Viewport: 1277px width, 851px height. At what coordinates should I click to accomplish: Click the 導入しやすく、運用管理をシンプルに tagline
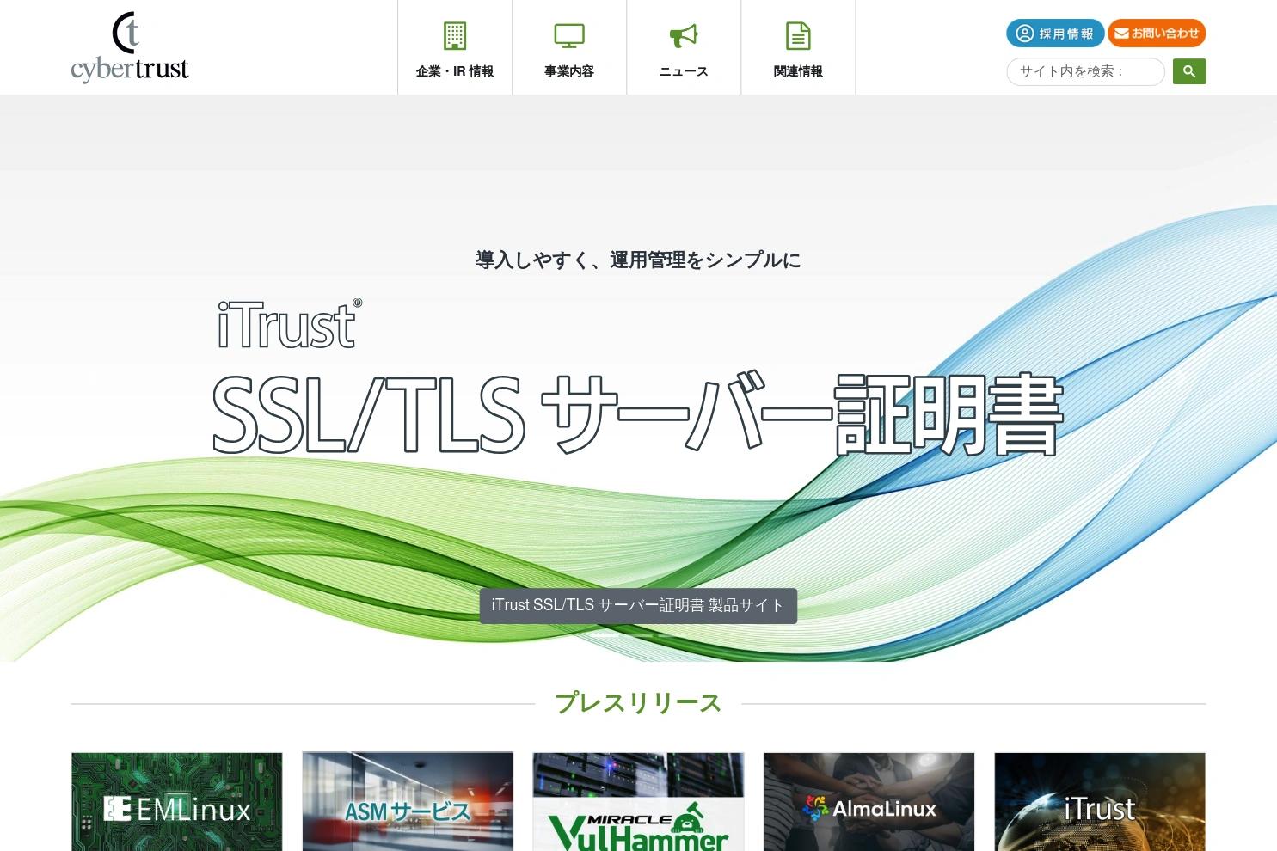[638, 260]
